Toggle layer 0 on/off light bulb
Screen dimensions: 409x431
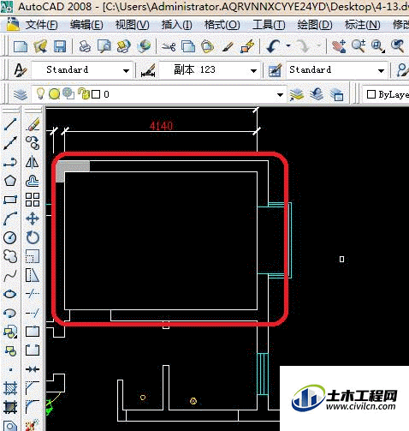40,93
